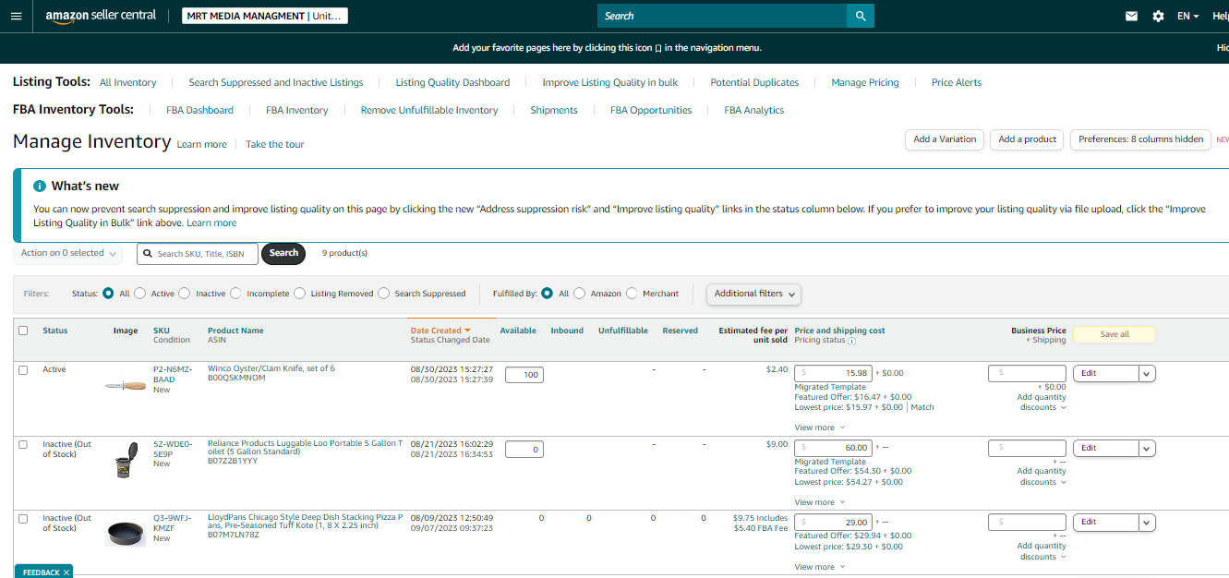Click the search magnifier button in header
This screenshot has width=1229, height=578.
click(861, 16)
